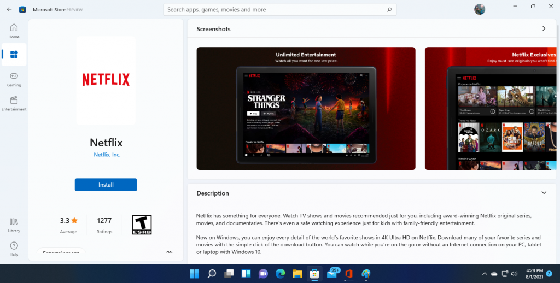Screen dimensions: 560x283
Task: Show hidden system tray icons
Action: pos(485,274)
